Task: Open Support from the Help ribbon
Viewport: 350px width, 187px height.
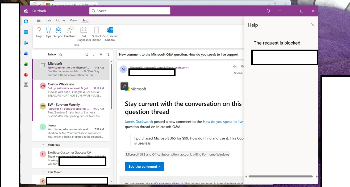Action: coord(59,32)
